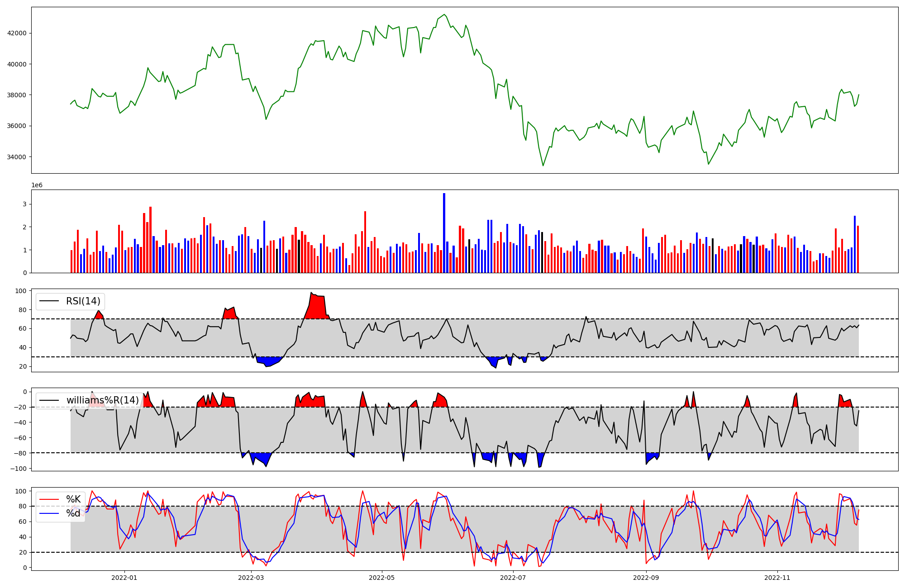Click the tallest blue volume bar
This screenshot has width=905, height=588.
tap(444, 233)
